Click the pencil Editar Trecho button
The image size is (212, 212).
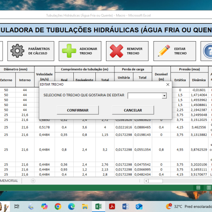tap(175, 51)
